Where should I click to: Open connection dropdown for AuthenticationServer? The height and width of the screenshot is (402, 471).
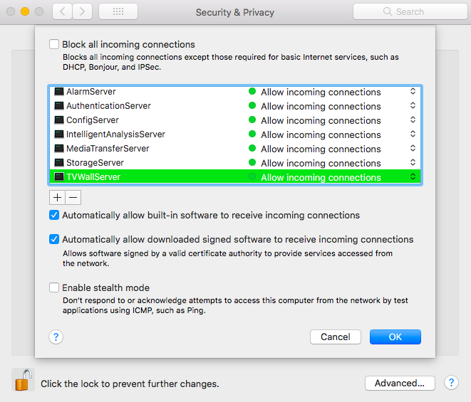(413, 106)
